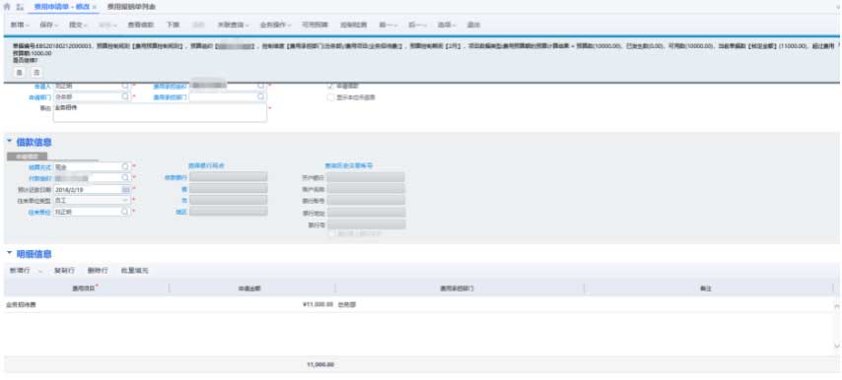Go to the next record with 后一
Screen dimensions: 842x380
point(417,25)
